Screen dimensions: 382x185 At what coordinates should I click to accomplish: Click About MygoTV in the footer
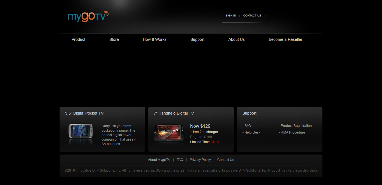(x=159, y=160)
